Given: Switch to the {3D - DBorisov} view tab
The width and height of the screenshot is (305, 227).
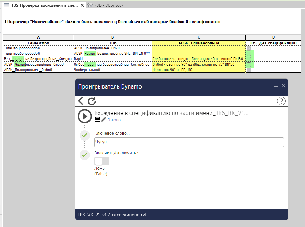Looking at the screenshot, I should coord(109,5).
